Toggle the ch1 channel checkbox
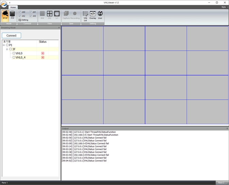This screenshot has height=185, width=229. (x=31, y=12)
